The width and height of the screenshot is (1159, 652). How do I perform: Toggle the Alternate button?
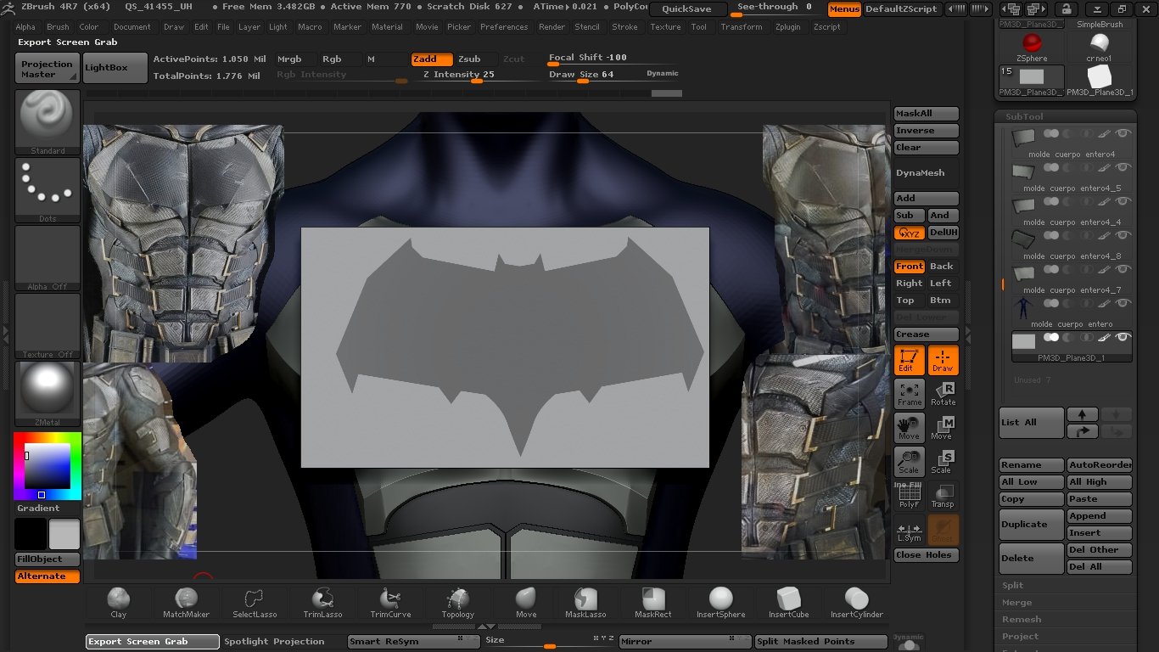48,576
